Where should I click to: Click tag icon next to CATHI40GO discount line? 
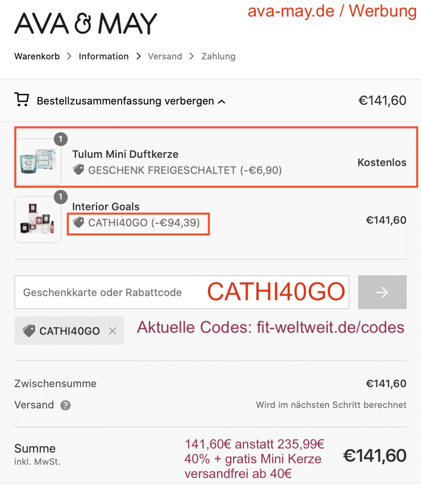click(x=79, y=222)
